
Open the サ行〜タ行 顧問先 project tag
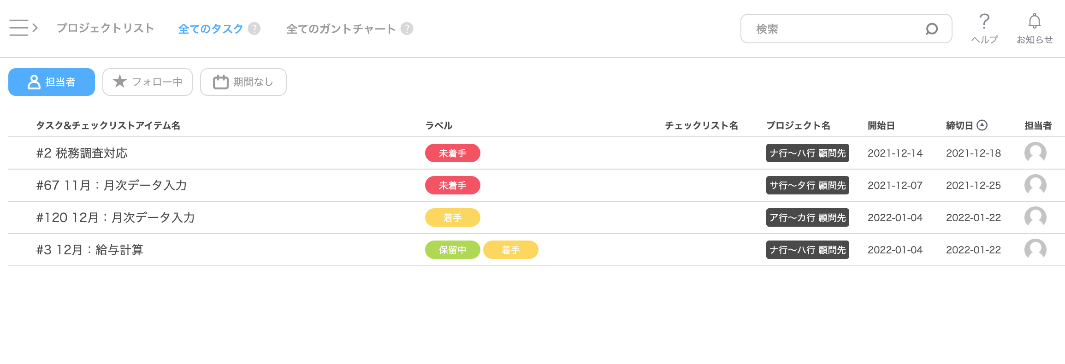[x=807, y=185]
